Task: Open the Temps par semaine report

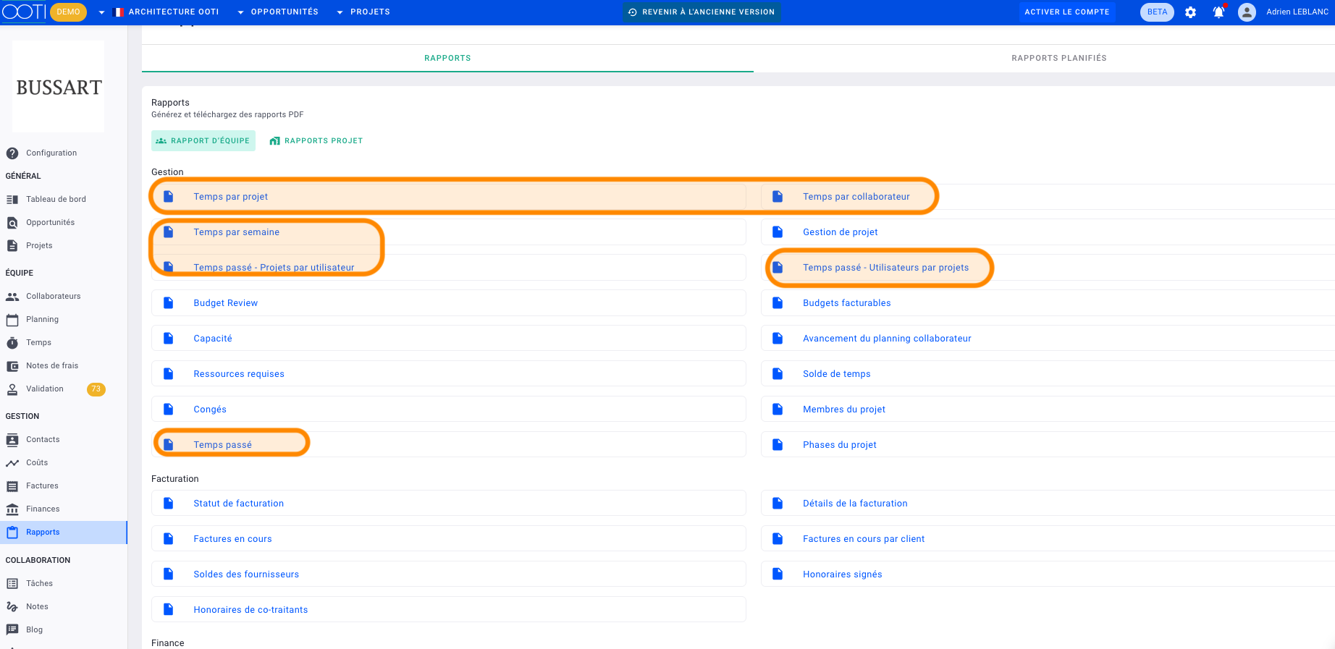Action: pos(448,232)
